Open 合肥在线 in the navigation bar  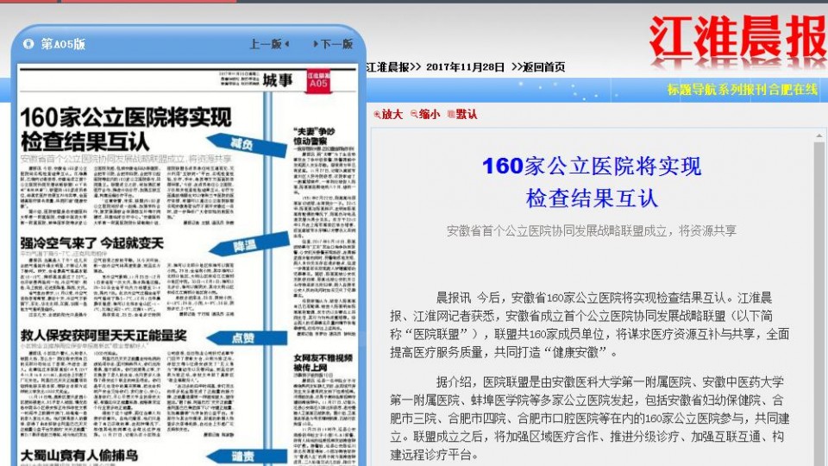tap(793, 89)
